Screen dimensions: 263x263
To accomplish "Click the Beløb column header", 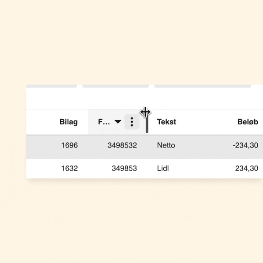I will coord(248,122).
